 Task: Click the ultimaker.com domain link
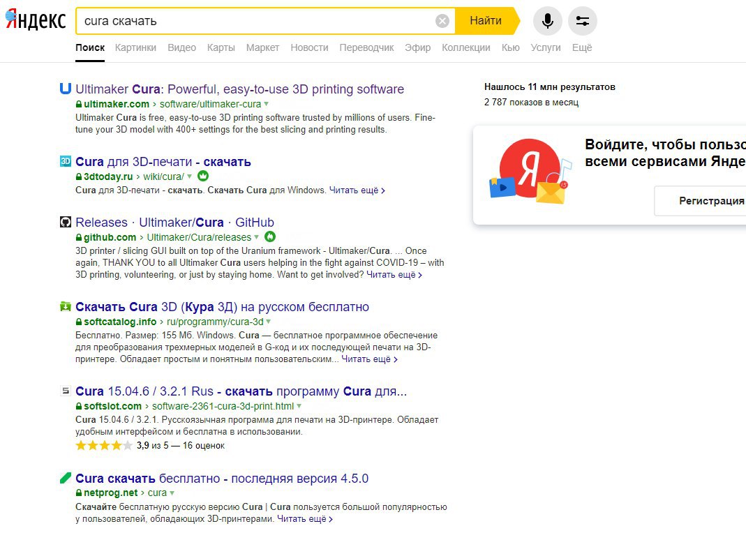[117, 104]
